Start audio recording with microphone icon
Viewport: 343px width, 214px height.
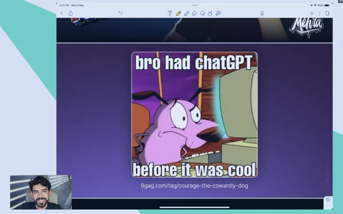(262, 14)
